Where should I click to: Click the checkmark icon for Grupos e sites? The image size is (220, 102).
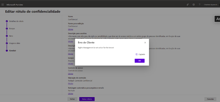pyautogui.click(x=7, y=43)
